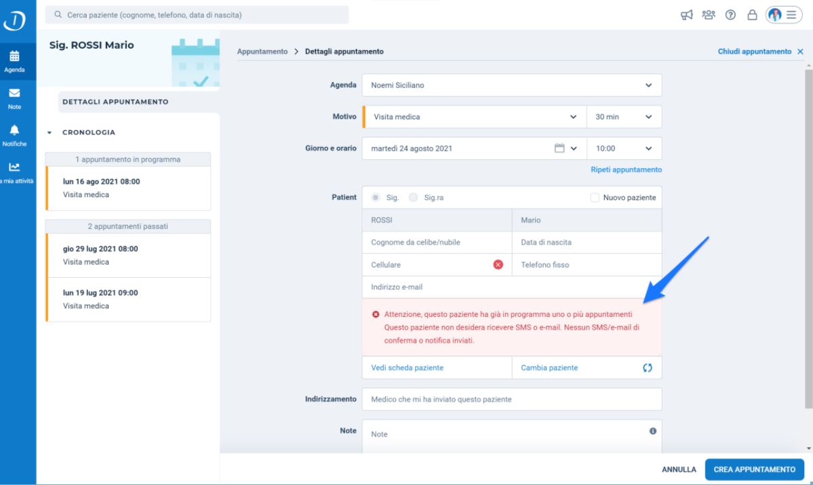Open the 30 min duration dropdown
The width and height of the screenshot is (813, 485).
point(624,117)
